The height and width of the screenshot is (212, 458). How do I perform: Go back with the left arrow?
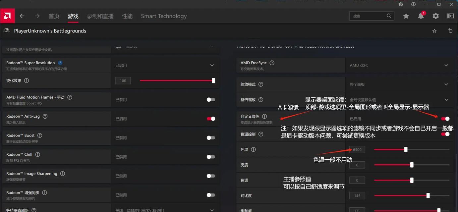22,16
